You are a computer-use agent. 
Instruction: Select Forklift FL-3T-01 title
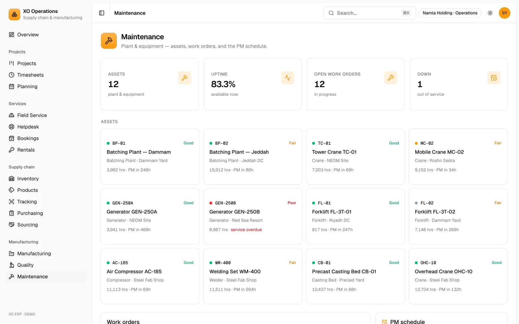point(332,212)
